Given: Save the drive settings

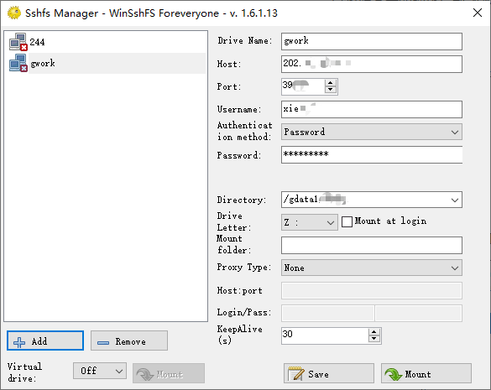Looking at the screenshot, I should pos(329,373).
